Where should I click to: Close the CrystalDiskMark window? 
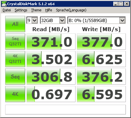127,4
